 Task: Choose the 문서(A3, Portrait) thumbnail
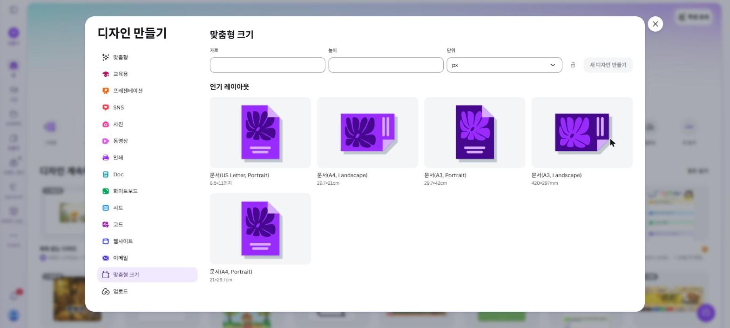(x=474, y=133)
